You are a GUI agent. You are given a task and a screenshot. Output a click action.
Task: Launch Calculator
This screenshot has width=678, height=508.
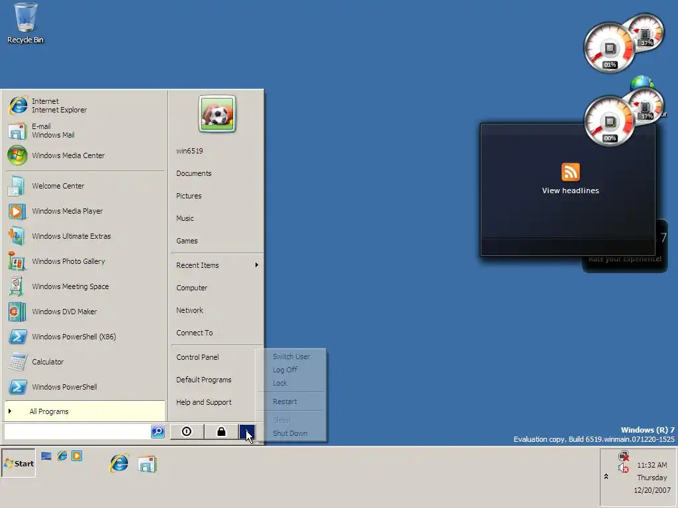85,362
